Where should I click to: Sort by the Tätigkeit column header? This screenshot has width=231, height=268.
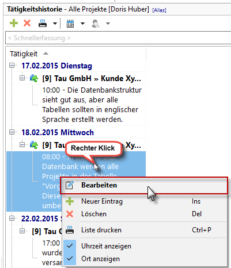(x=24, y=54)
